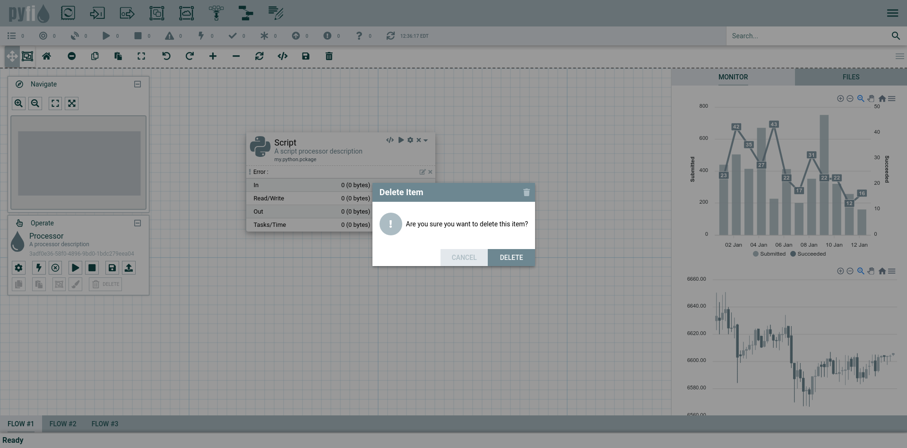907x448 pixels.
Task: Click the Search input field
Action: [808, 36]
